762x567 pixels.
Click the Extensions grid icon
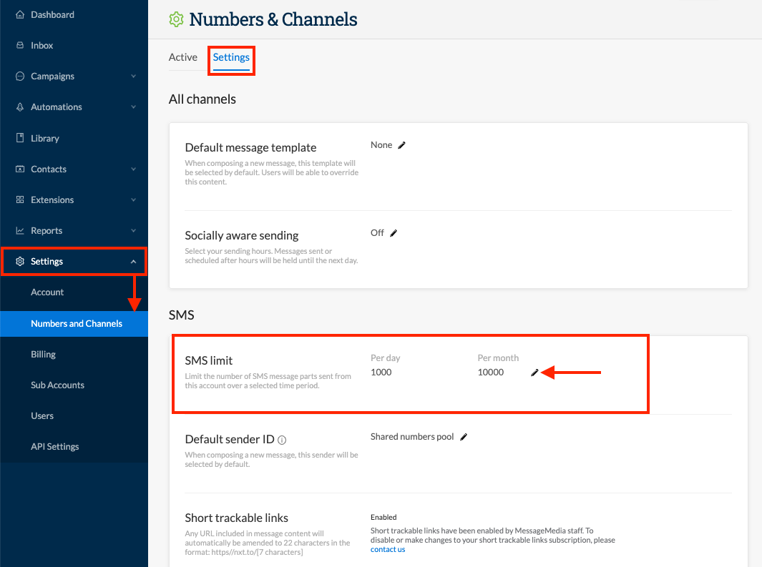click(20, 199)
